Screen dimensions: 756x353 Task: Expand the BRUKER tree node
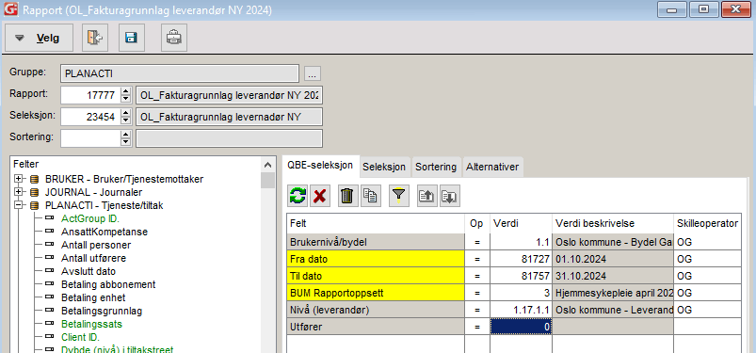tap(18, 179)
